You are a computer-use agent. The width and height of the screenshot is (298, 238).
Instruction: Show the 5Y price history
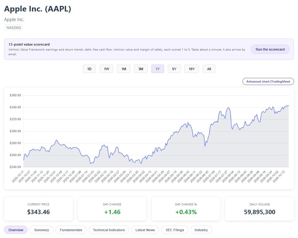point(174,69)
